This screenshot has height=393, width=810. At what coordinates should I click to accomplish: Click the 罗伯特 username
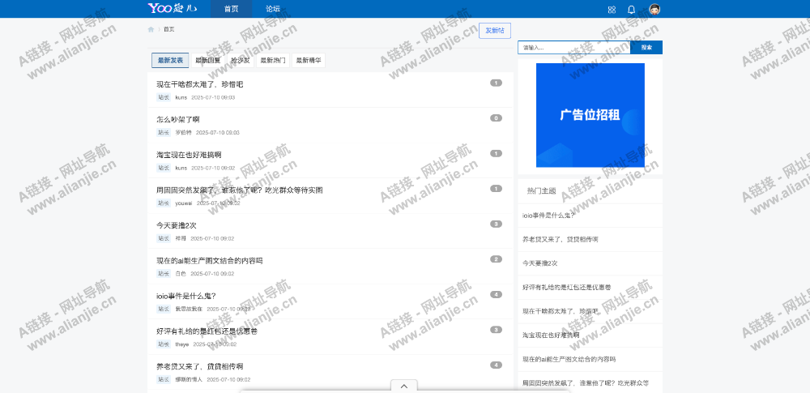point(183,132)
